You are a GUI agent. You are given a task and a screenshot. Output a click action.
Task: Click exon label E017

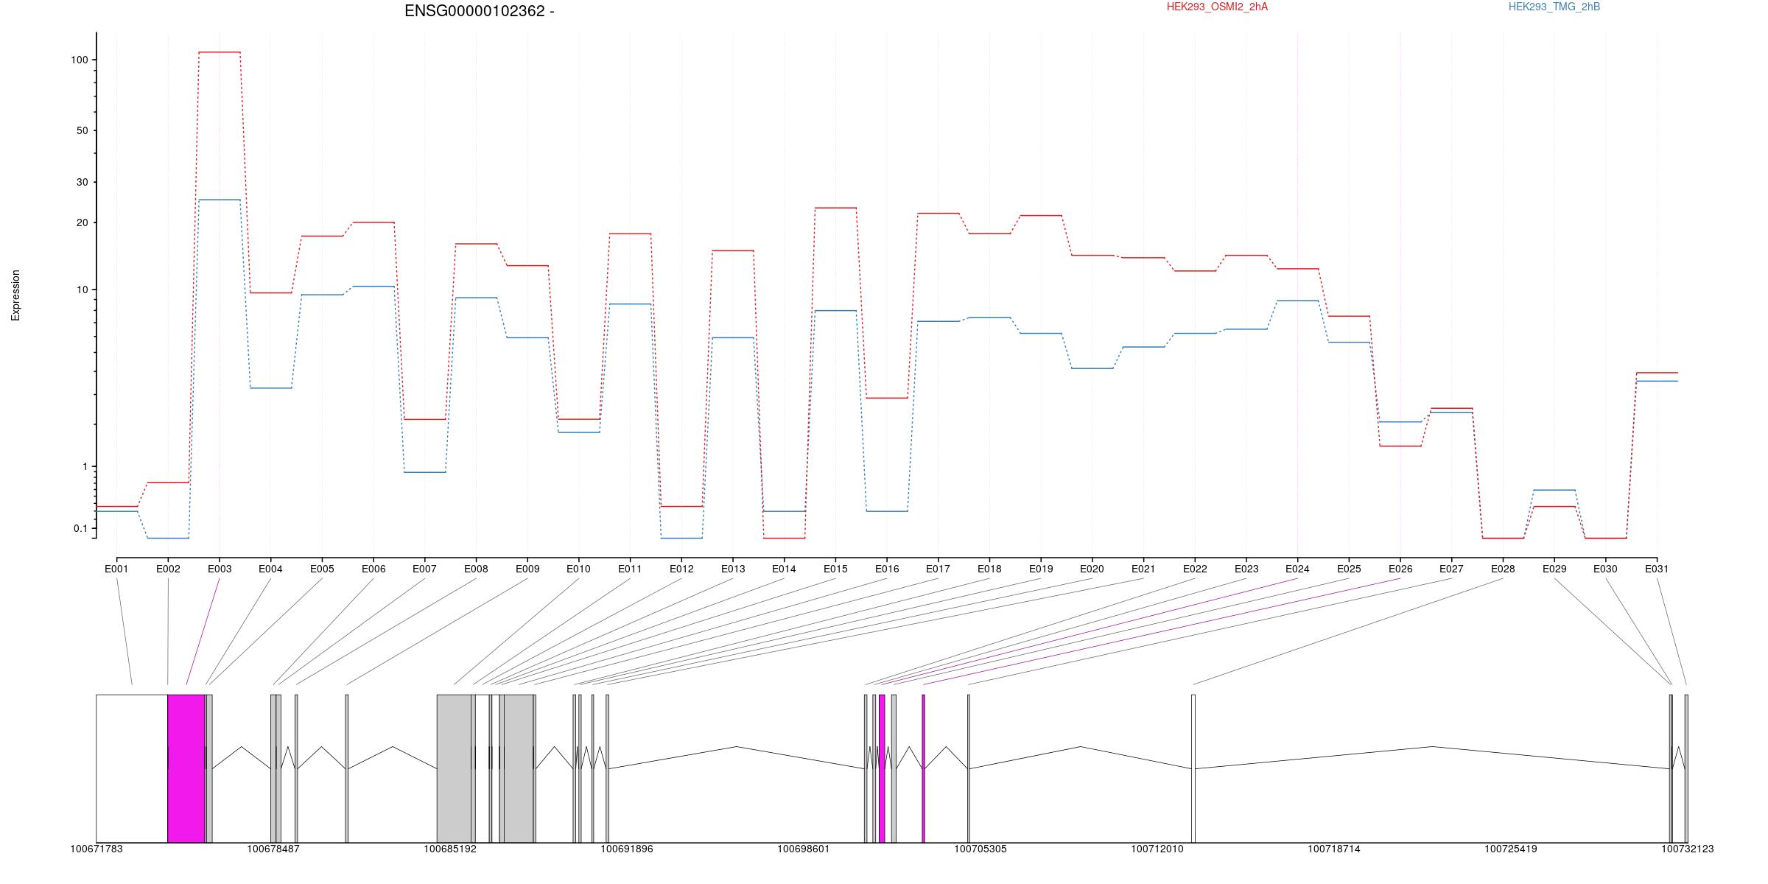(938, 569)
